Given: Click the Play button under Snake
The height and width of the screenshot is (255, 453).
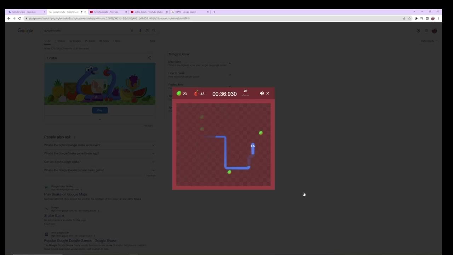Looking at the screenshot, I should [100, 110].
